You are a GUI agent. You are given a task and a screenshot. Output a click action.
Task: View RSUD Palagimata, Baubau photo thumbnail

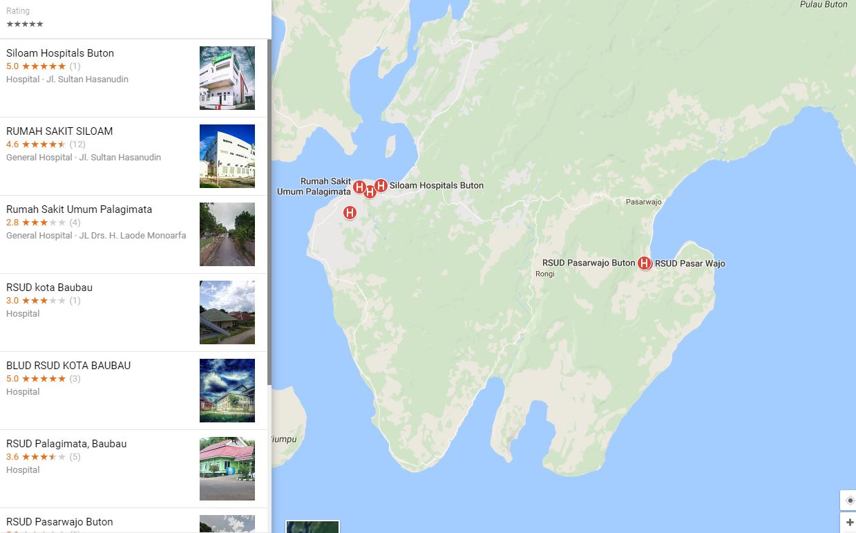(227, 469)
